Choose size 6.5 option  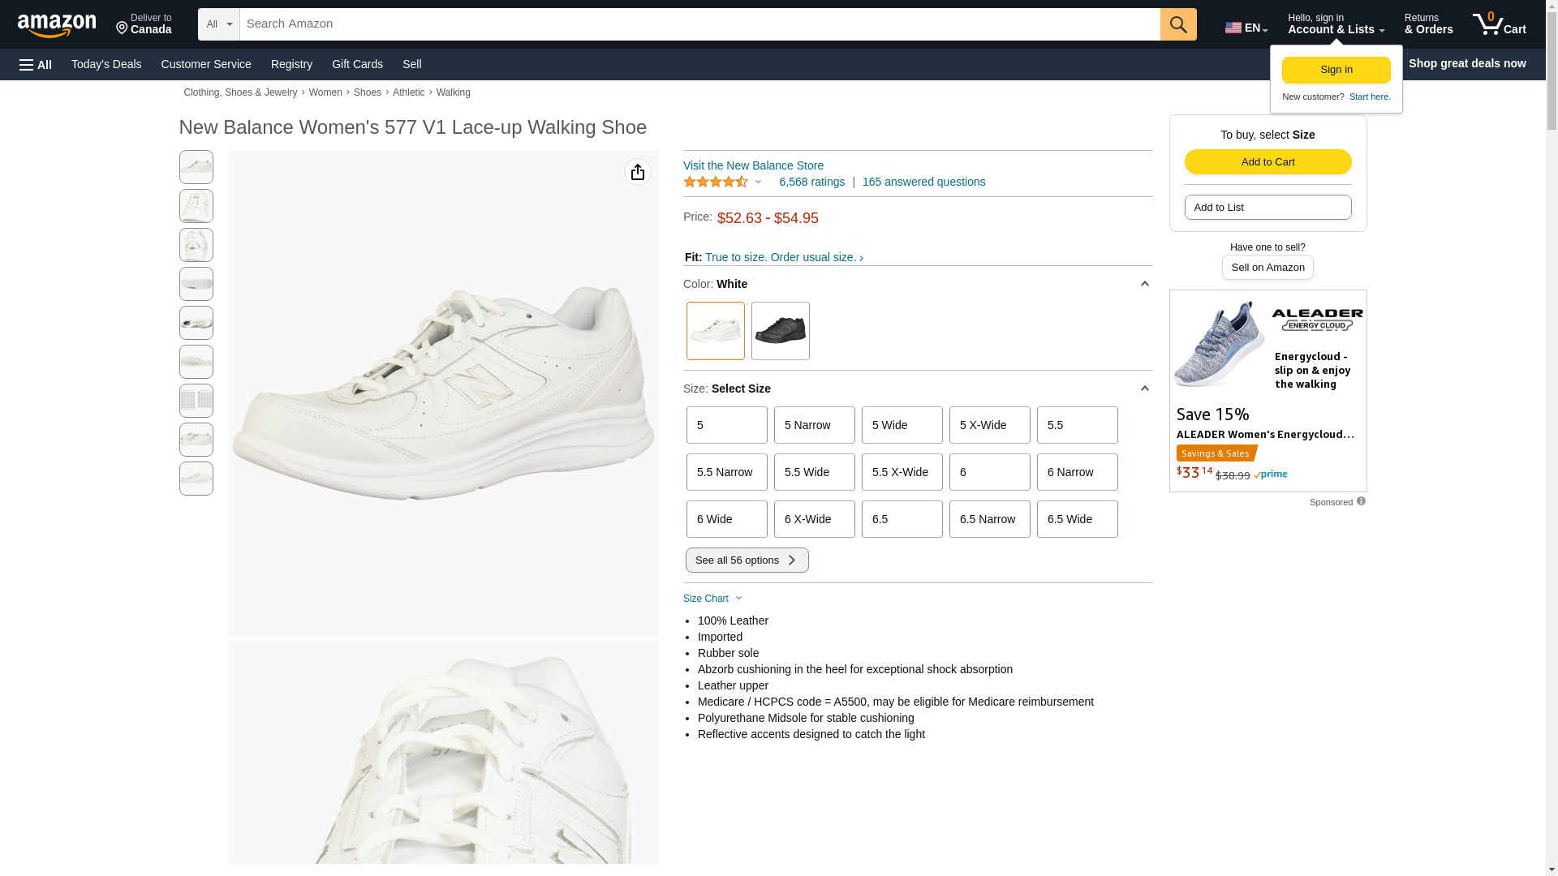tap(902, 519)
